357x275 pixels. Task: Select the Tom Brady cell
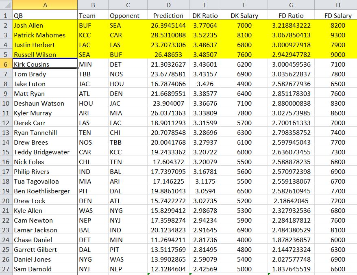point(45,74)
